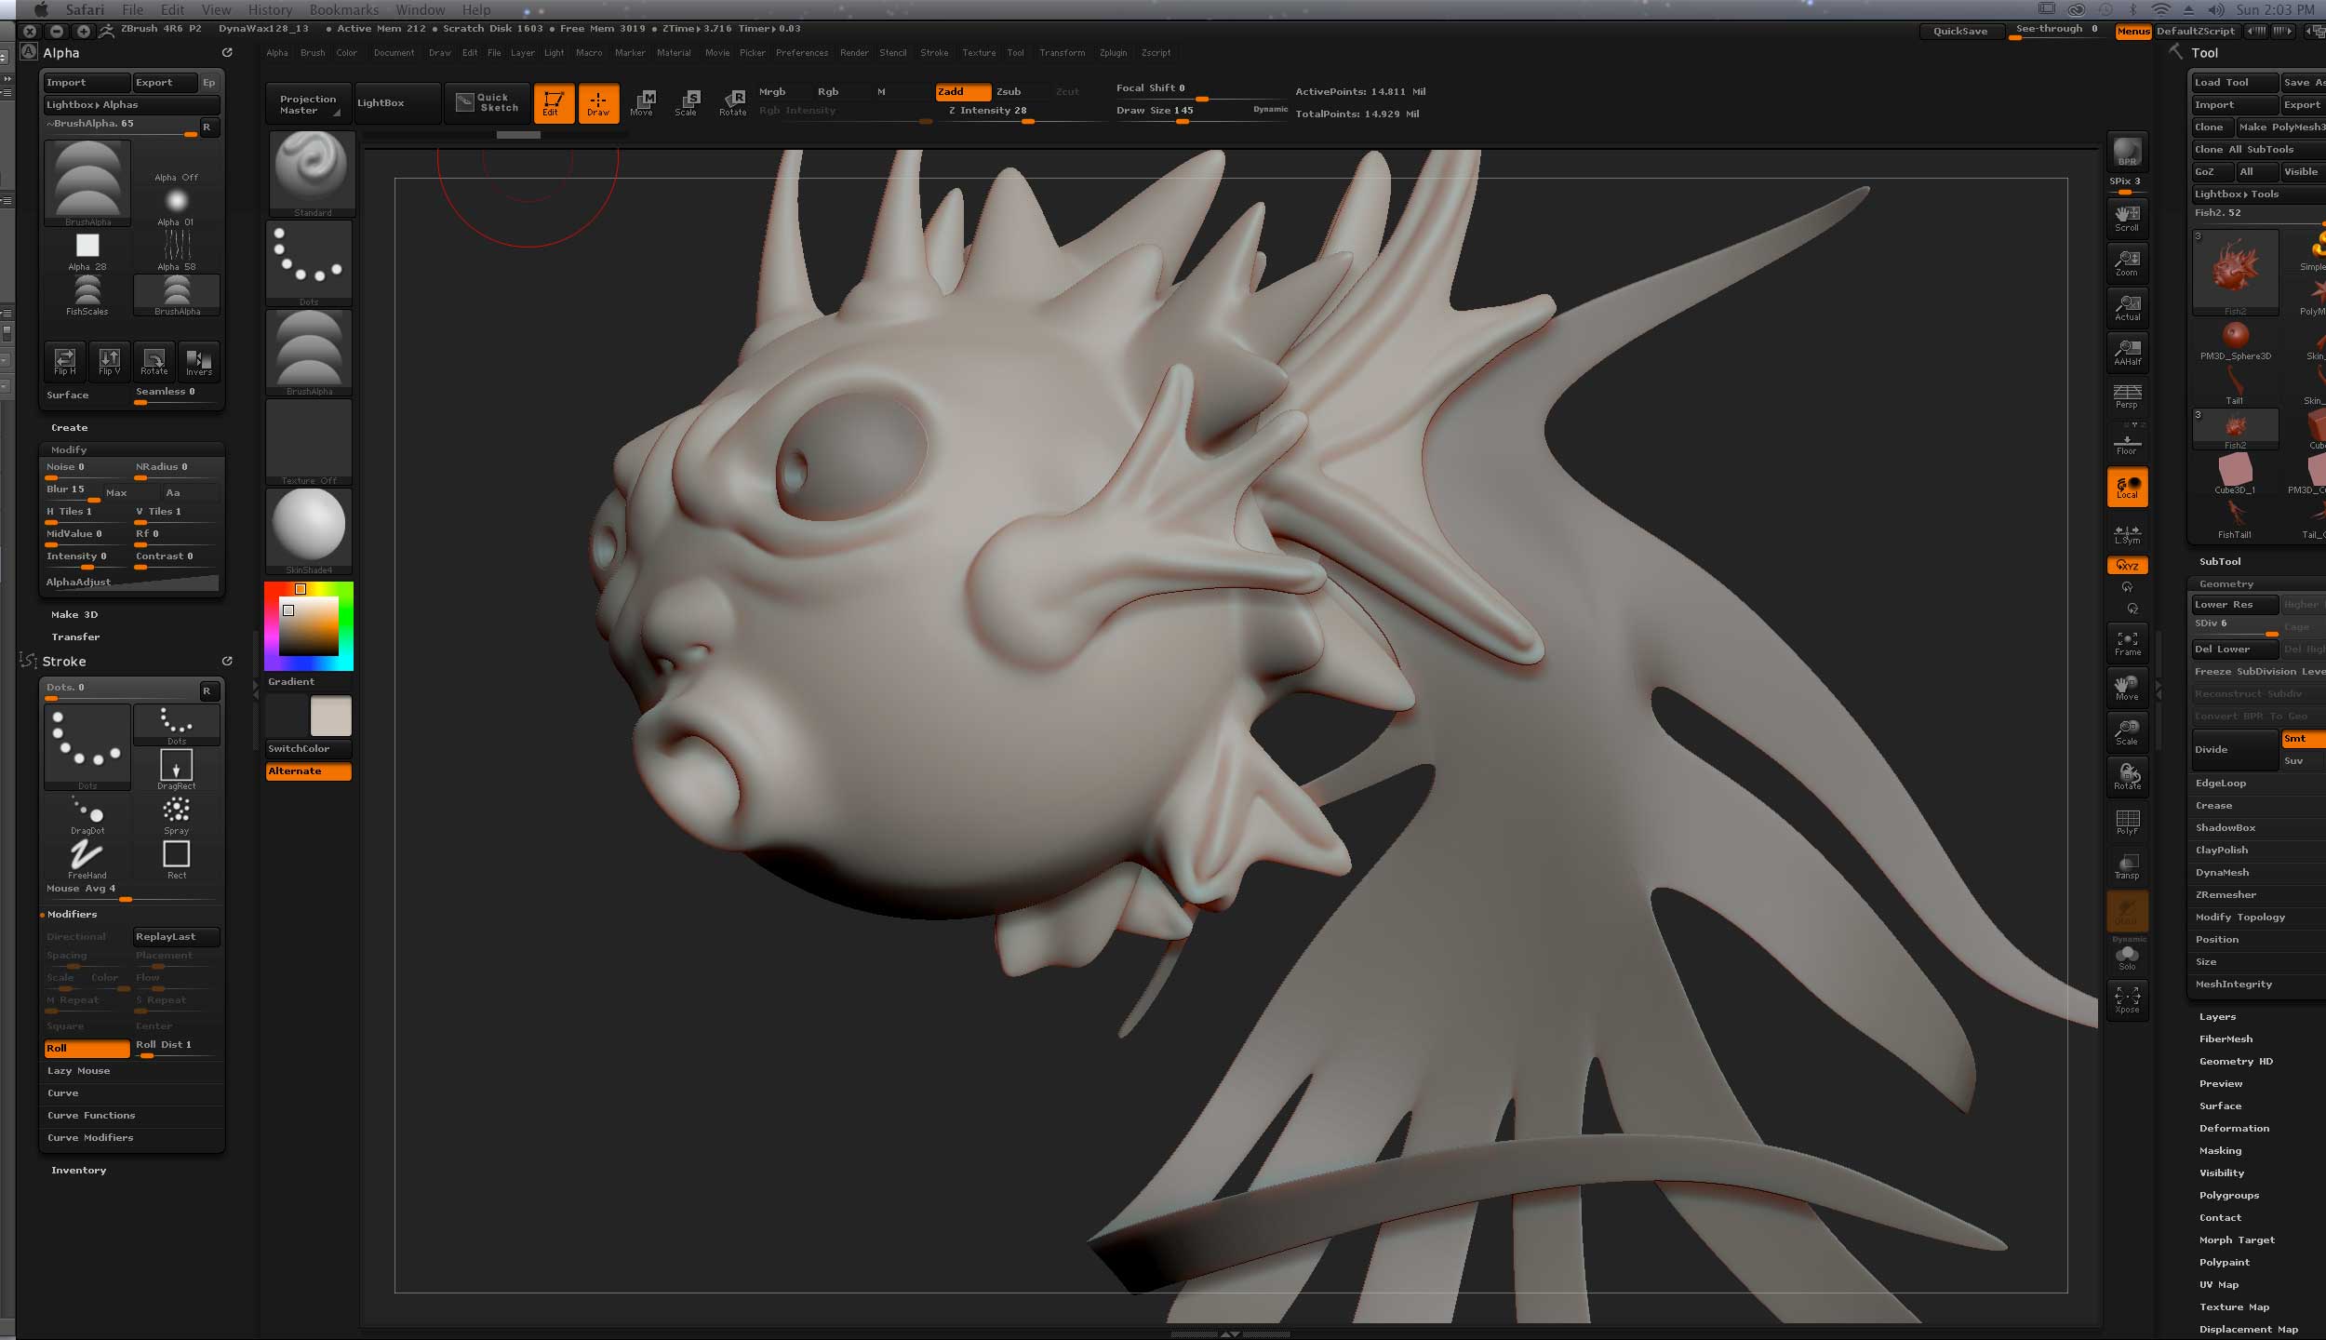Open Quick Sketch
The image size is (2326, 1340).
pos(488,102)
